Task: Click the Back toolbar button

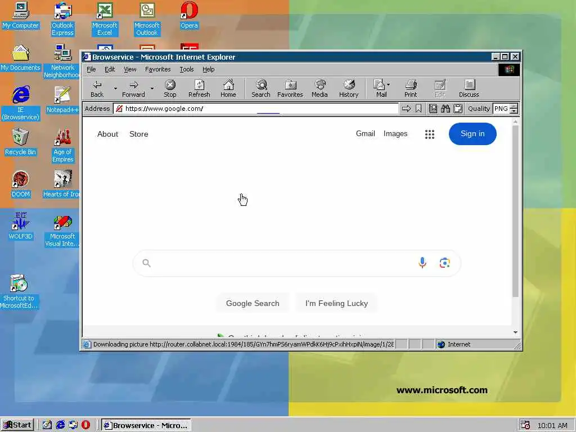Action: [97, 88]
